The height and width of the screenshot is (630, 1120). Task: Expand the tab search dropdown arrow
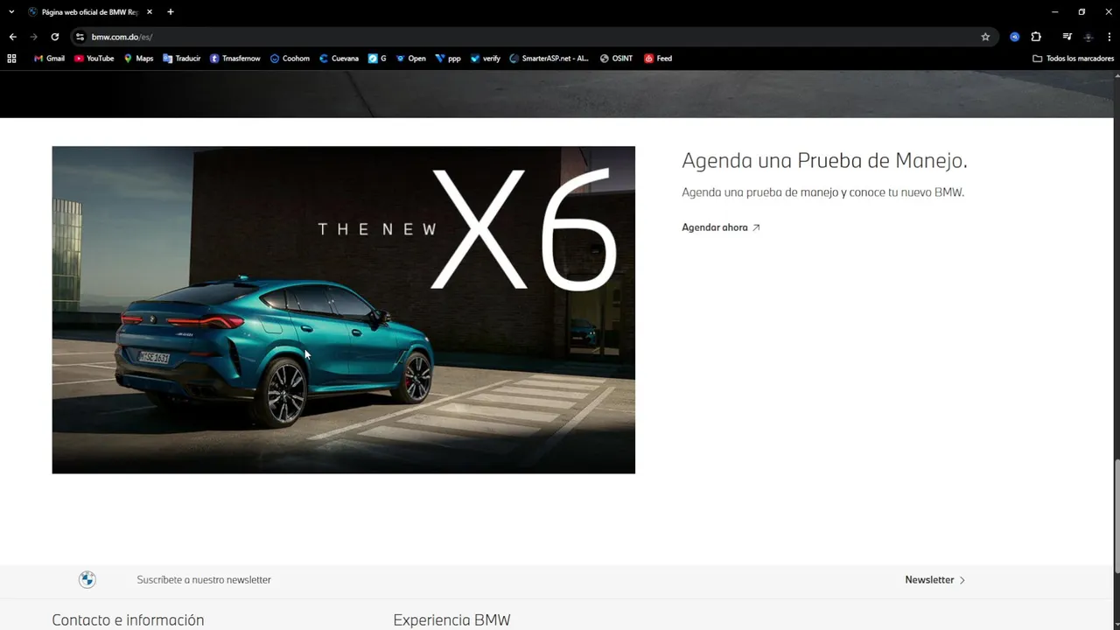coord(11,11)
